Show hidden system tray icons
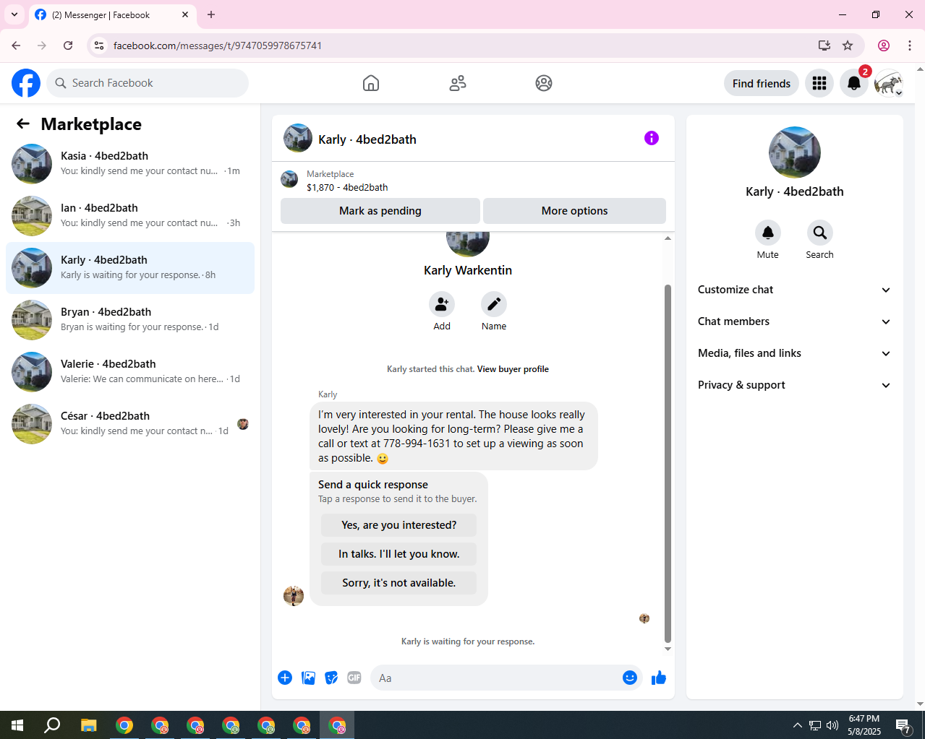925x739 pixels. click(797, 725)
